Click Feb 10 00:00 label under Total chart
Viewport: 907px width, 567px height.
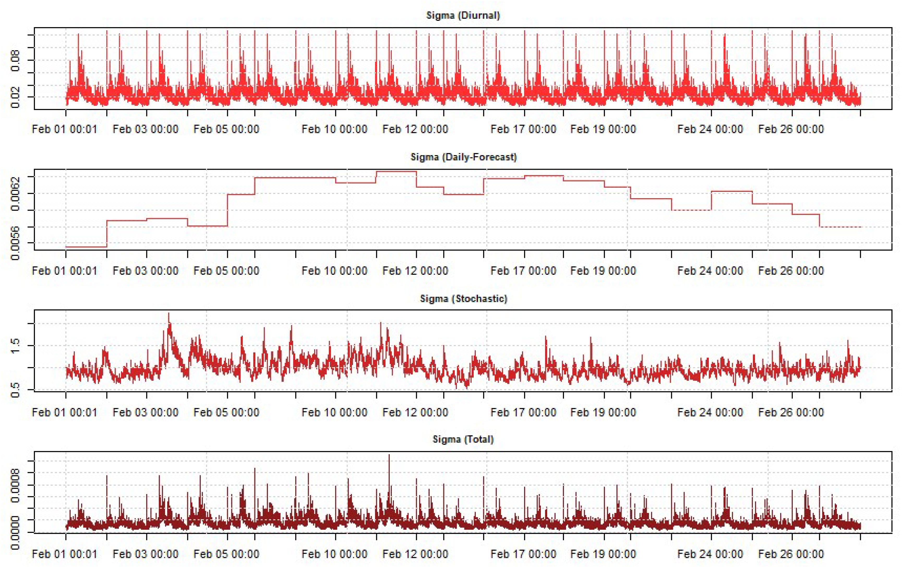(x=334, y=554)
